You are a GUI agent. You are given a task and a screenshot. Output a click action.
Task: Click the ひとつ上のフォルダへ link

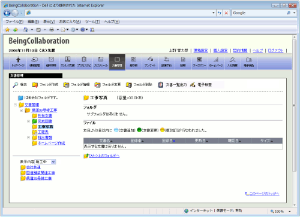point(104,156)
